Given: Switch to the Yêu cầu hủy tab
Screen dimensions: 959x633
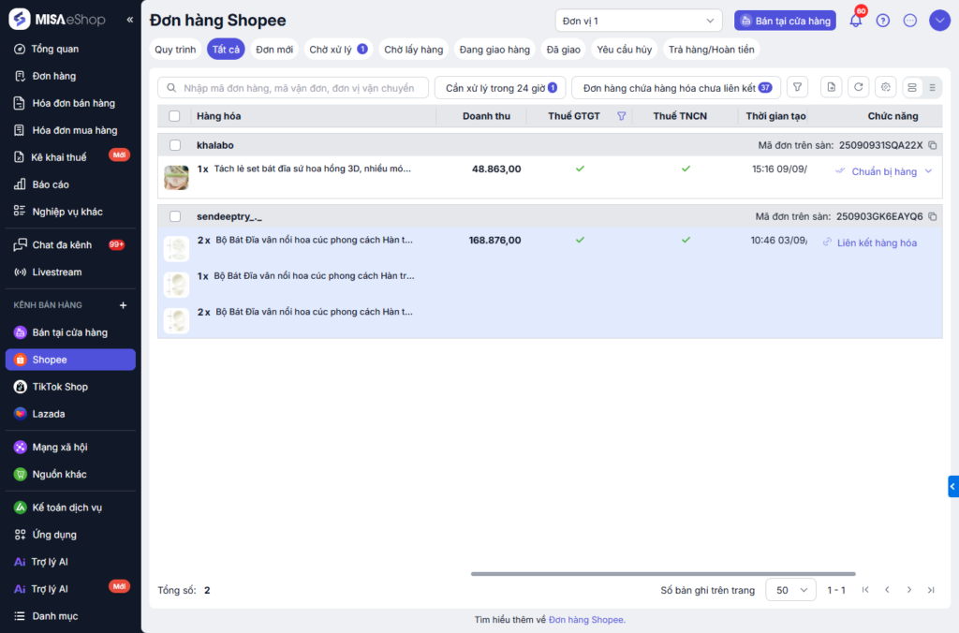Looking at the screenshot, I should point(624,50).
